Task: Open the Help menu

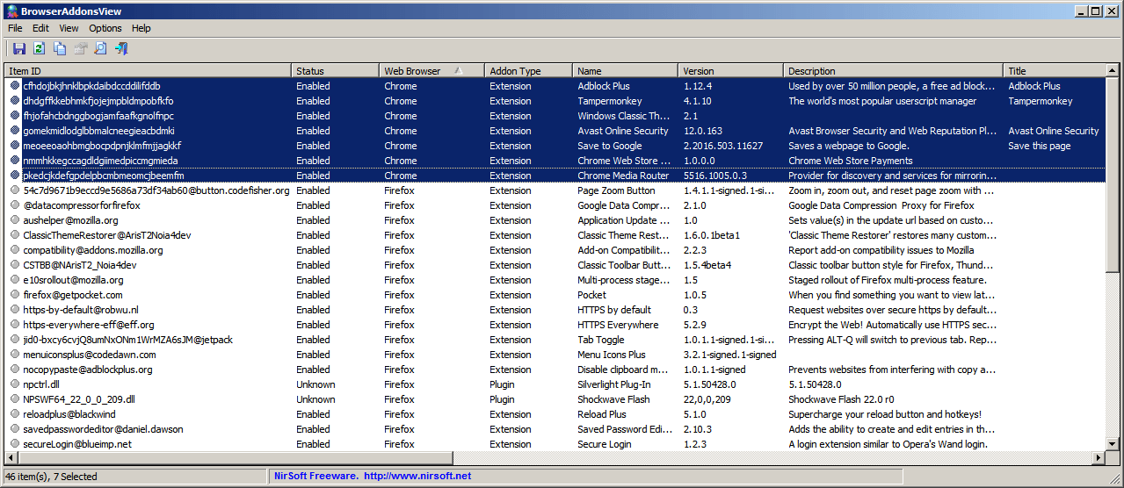Action: click(x=141, y=28)
